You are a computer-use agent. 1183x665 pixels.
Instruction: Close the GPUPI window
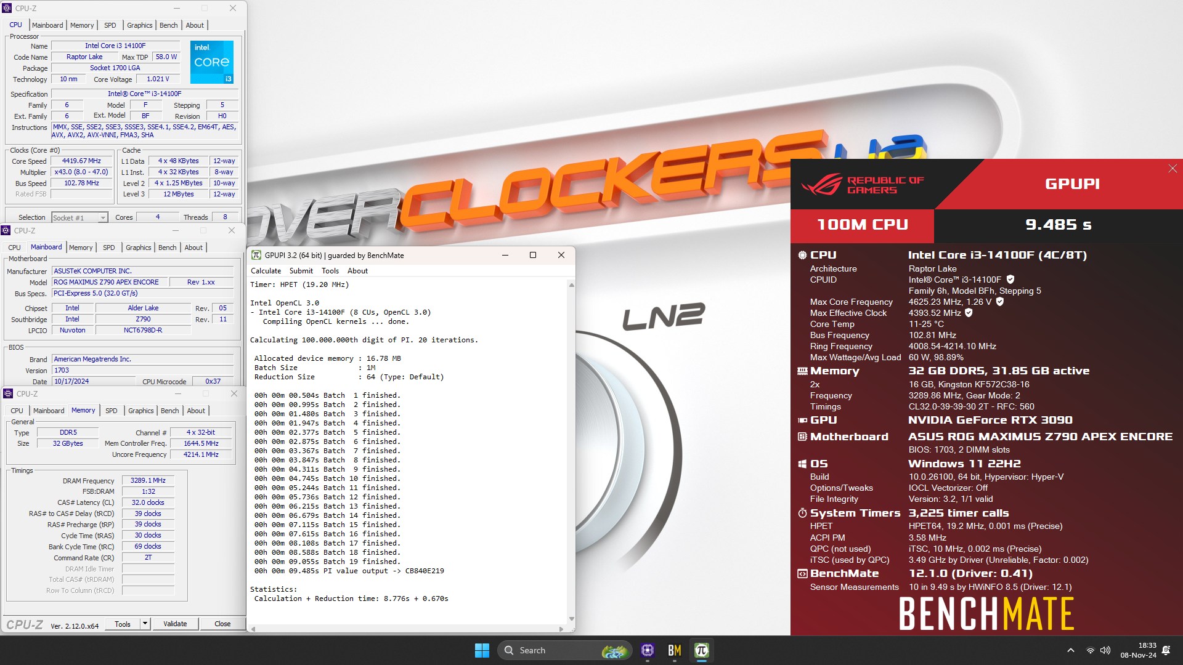(561, 255)
